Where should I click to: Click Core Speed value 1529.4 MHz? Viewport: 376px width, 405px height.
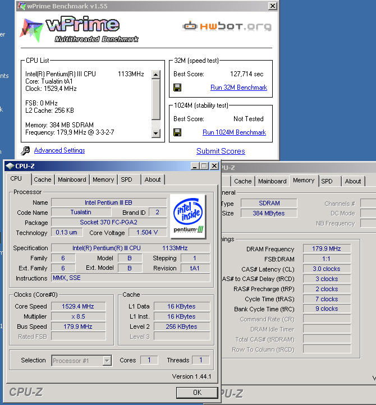pos(78,307)
